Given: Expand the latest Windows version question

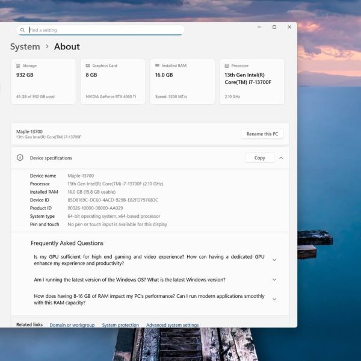Looking at the screenshot, I should [274, 280].
